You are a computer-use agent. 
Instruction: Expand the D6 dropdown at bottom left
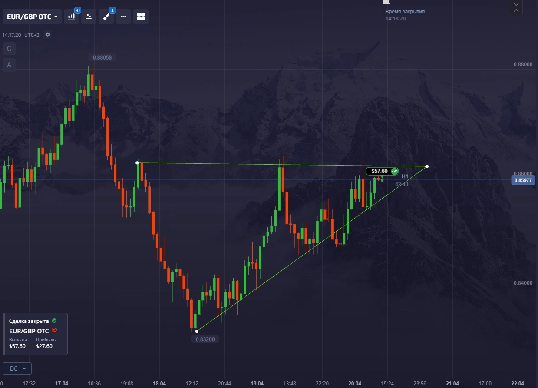pyautogui.click(x=17, y=368)
